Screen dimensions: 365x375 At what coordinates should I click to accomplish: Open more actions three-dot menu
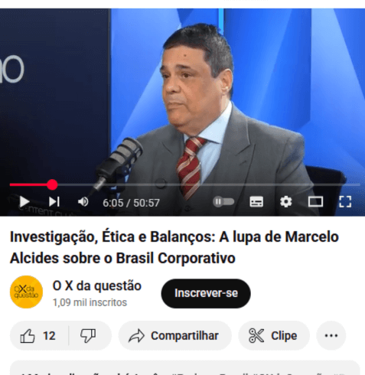tap(331, 336)
